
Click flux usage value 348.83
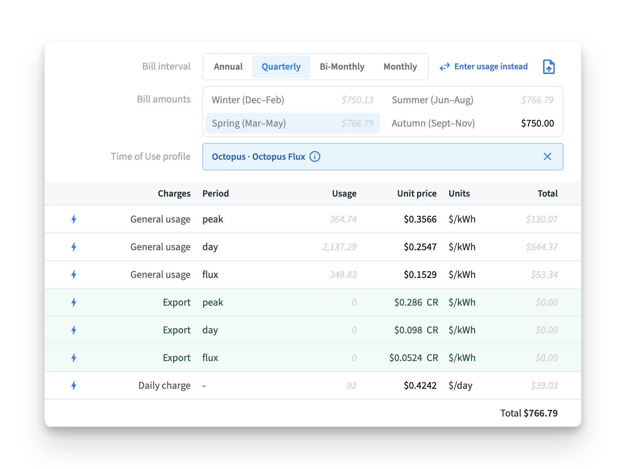pos(343,275)
